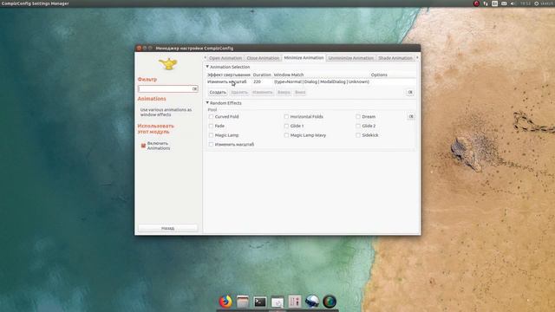Check the Glide 1 effect
This screenshot has height=312, width=555.
point(286,126)
